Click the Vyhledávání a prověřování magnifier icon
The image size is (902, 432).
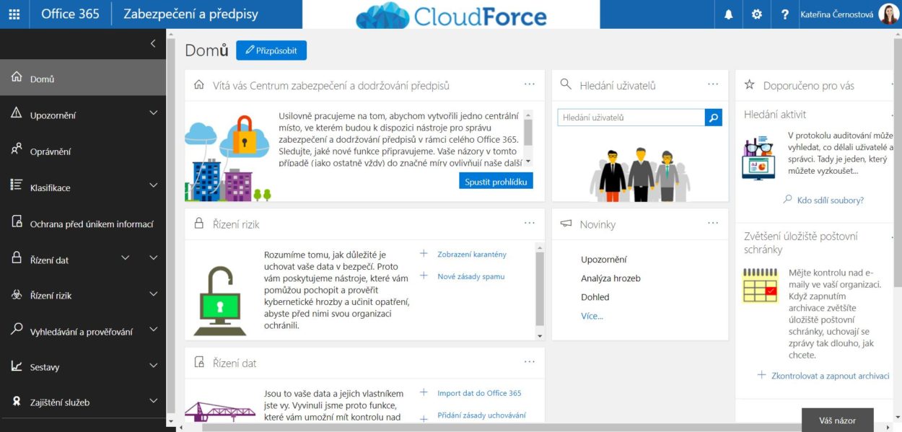pos(17,330)
